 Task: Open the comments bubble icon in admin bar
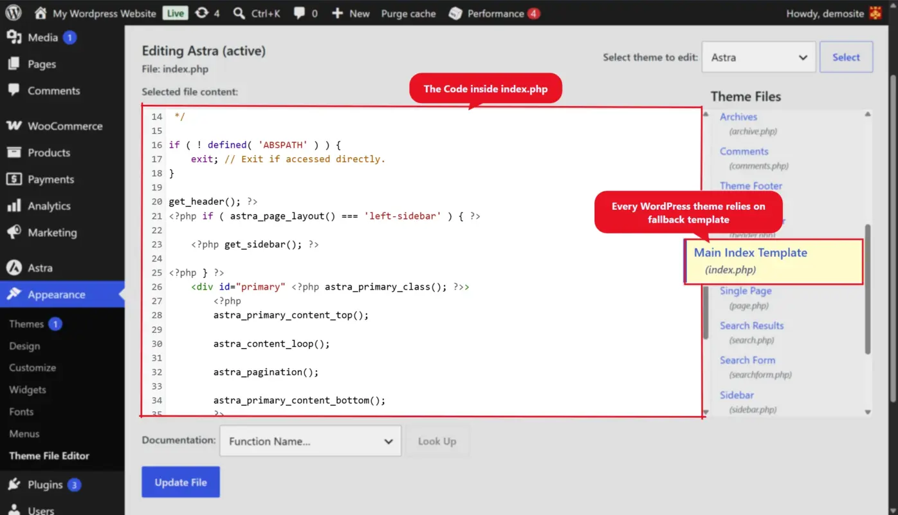[x=299, y=13]
